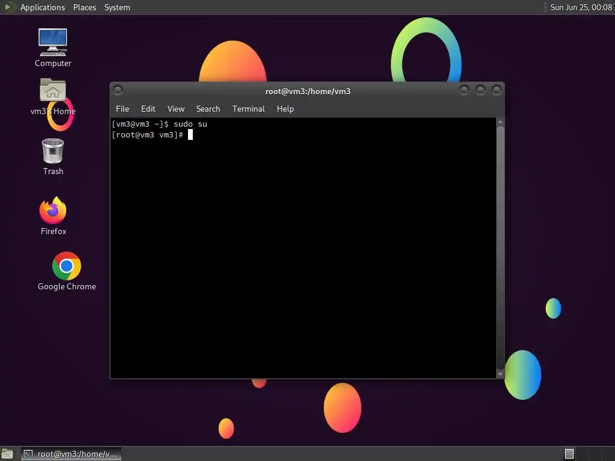Click the terminal scrollbar up arrow
The width and height of the screenshot is (615, 461).
click(x=500, y=122)
